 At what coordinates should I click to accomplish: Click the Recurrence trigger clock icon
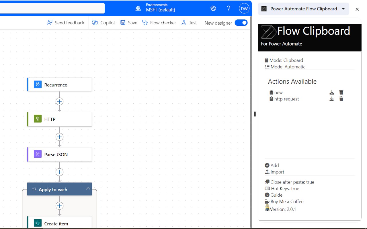(38, 85)
